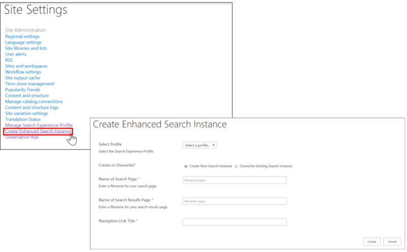Open Language settings link
Image resolution: width=407 pixels, height=252 pixels.
coord(23,43)
